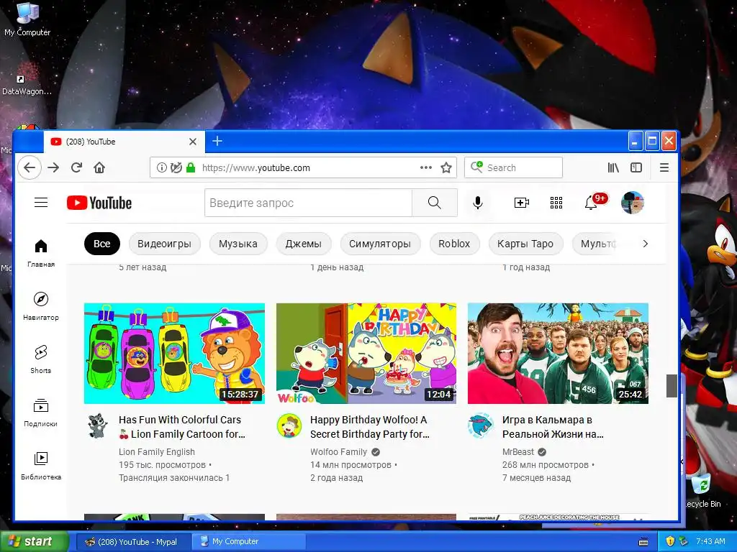Screen dimensions: 737x552
Task: Open Библиотека in YouTube sidebar
Action: click(x=41, y=466)
